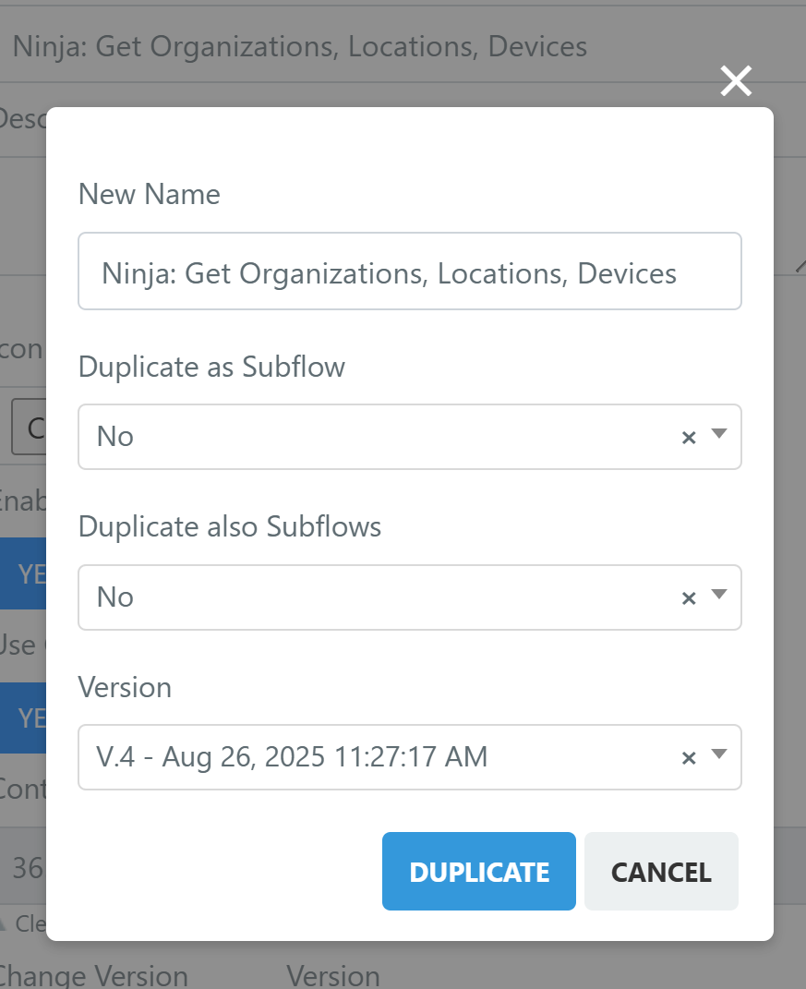Screen dimensions: 806x989
Task: Clear the Duplicate also Subflows selection
Action: [x=689, y=598]
